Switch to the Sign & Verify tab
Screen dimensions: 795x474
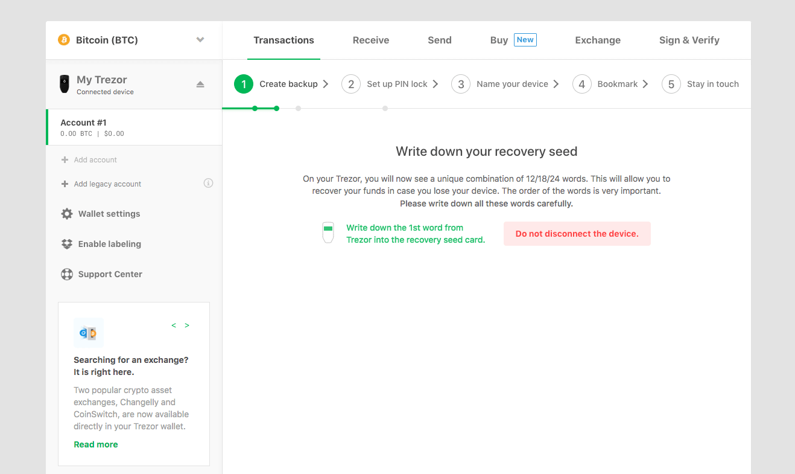pos(689,40)
